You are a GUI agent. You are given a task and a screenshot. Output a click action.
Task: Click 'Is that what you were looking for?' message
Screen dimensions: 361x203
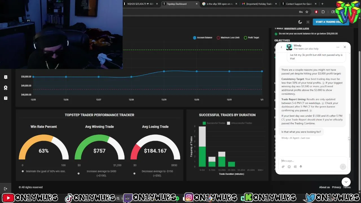tap(301, 132)
